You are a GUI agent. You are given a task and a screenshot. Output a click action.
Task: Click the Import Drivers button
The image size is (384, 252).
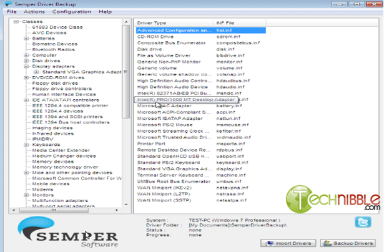[288, 243]
